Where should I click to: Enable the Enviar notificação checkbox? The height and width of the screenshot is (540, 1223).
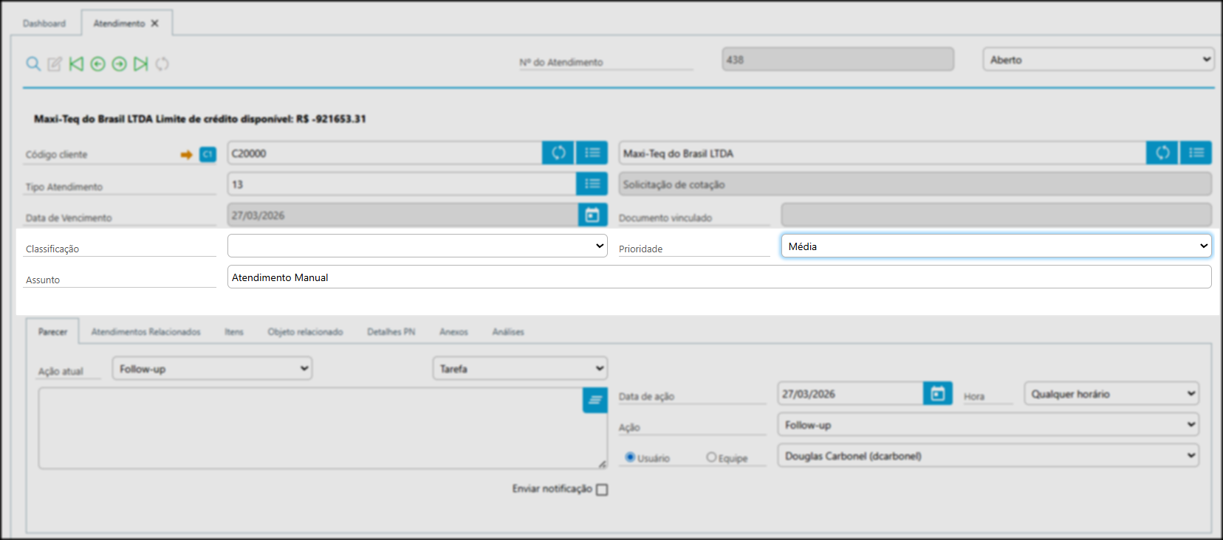coord(602,490)
